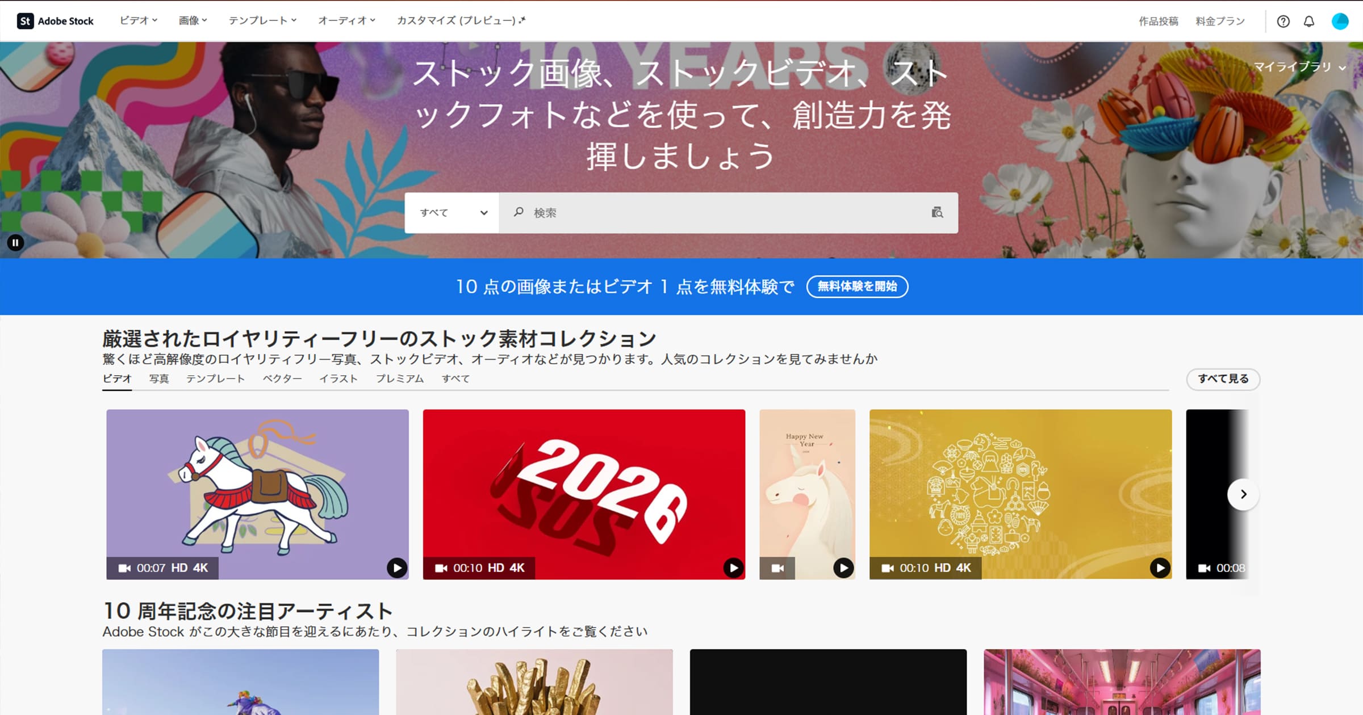1363x715 pixels.
Task: Play the gold pattern video preview
Action: click(1160, 567)
